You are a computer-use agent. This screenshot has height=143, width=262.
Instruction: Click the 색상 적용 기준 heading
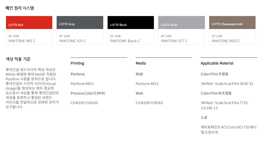(x=18, y=59)
